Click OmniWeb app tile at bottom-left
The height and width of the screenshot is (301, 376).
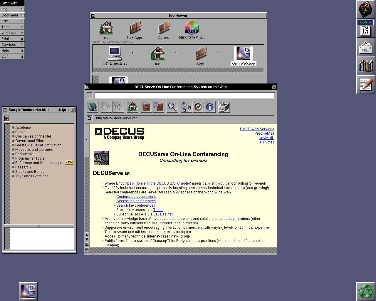(x=28, y=292)
